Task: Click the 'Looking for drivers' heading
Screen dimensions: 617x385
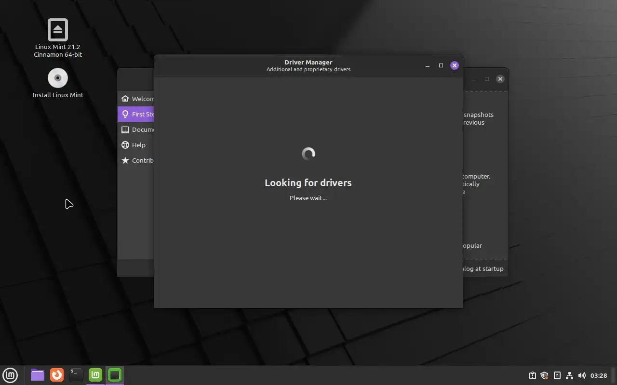Action: point(308,183)
